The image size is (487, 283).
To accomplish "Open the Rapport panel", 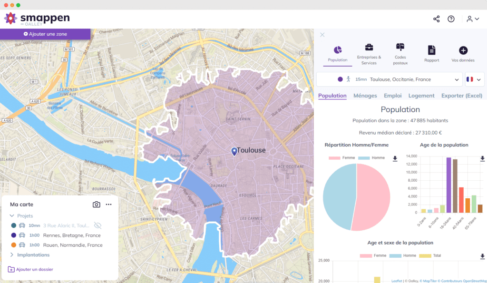I will 431,52.
